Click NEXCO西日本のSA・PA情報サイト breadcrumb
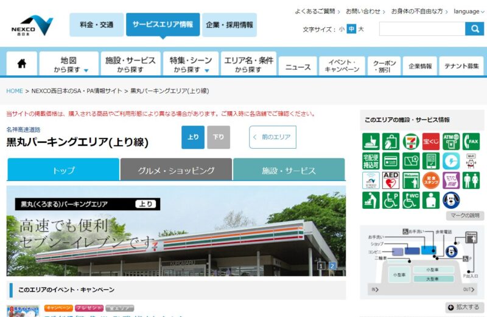Viewport: 487px width, 317px height. (x=77, y=91)
